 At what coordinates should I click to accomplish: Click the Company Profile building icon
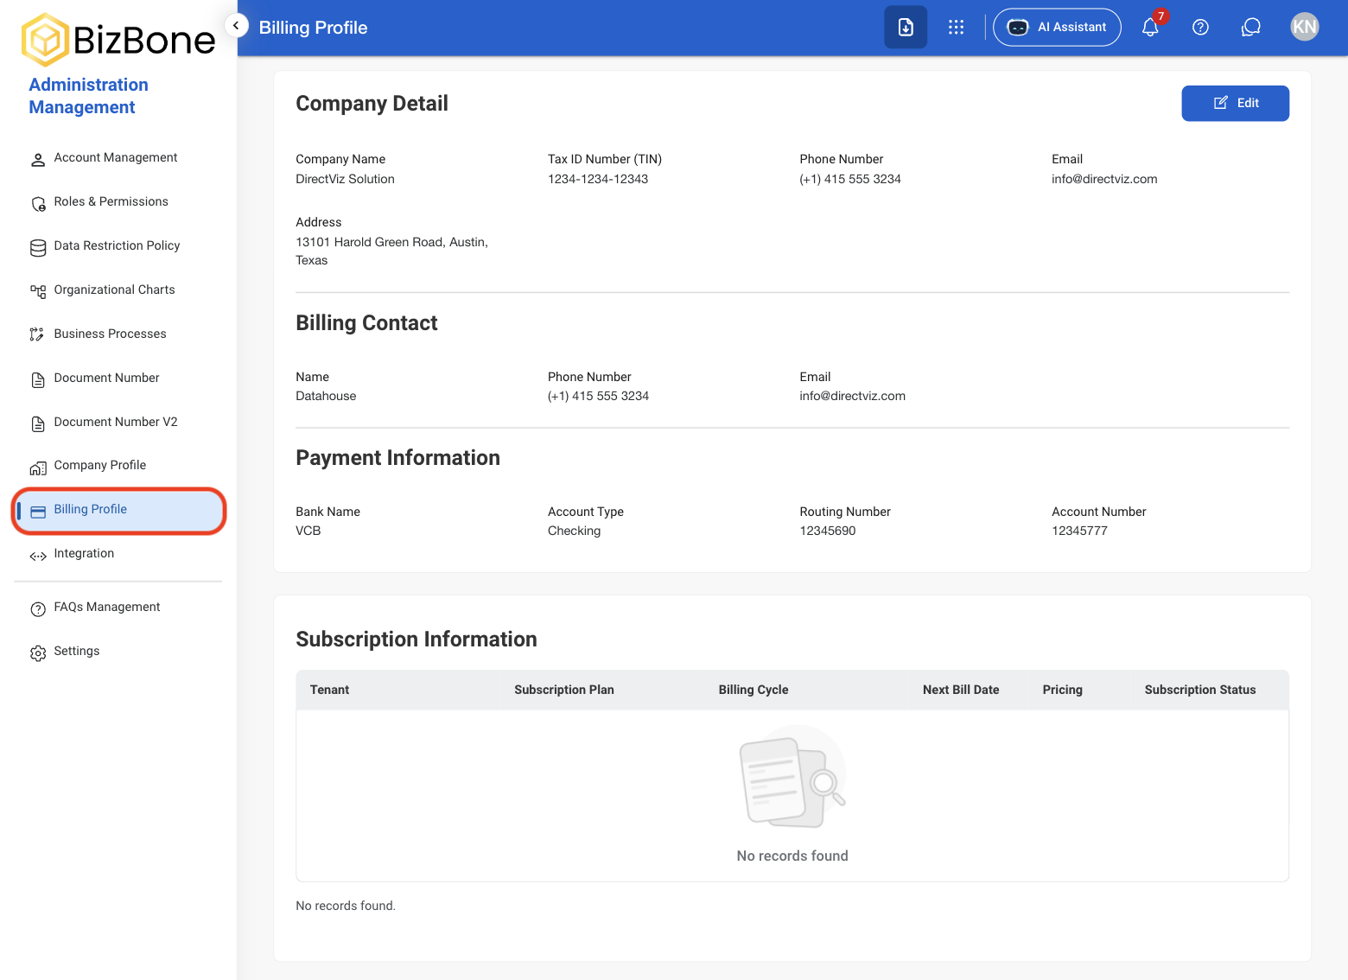click(x=38, y=468)
